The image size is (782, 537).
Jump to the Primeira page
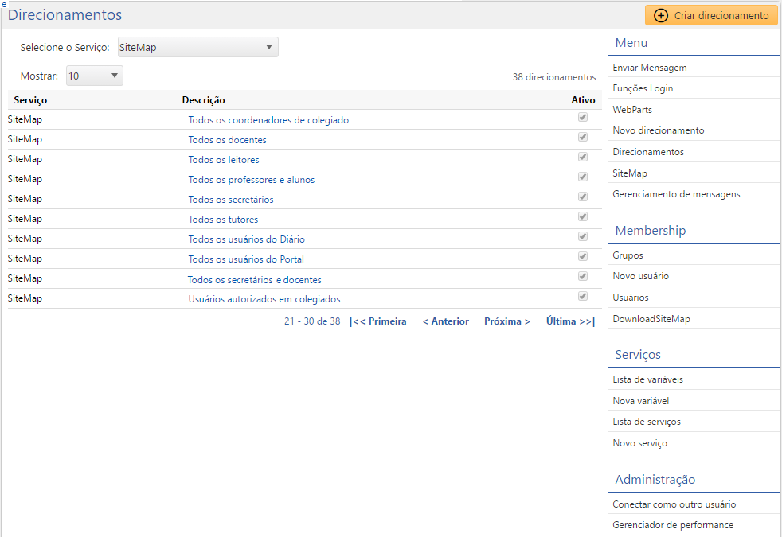pos(377,321)
